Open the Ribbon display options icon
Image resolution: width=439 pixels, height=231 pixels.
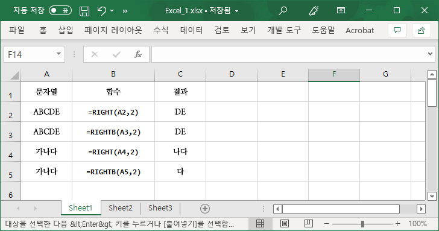point(341,11)
